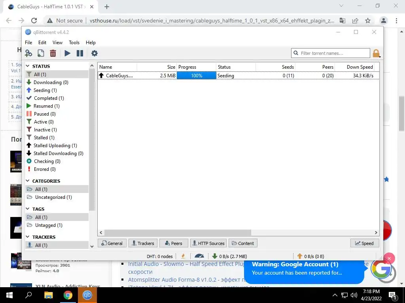Select All (1) under the STATUS section
The image size is (405, 303).
click(57, 75)
